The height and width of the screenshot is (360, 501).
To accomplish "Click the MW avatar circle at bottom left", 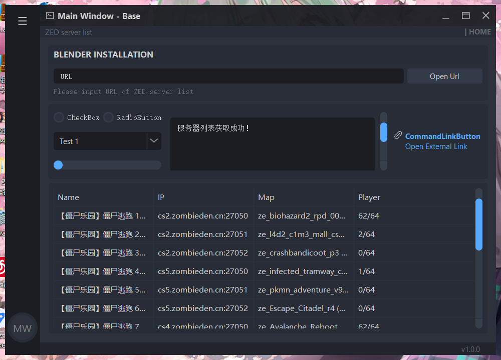I will (x=22, y=327).
